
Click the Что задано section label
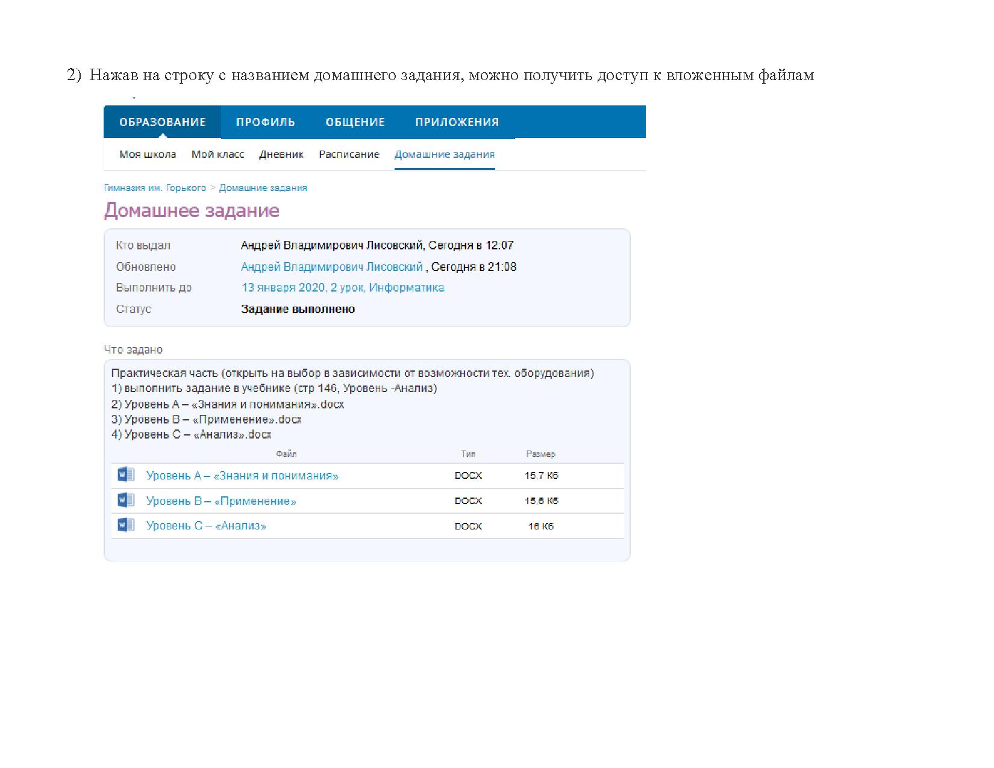click(133, 349)
